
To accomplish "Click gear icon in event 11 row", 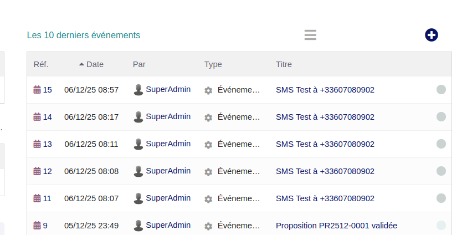I will (x=208, y=199).
